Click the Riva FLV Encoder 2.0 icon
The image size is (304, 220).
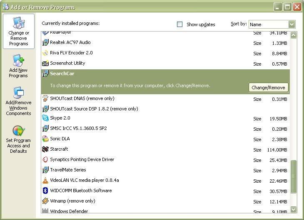click(45, 53)
